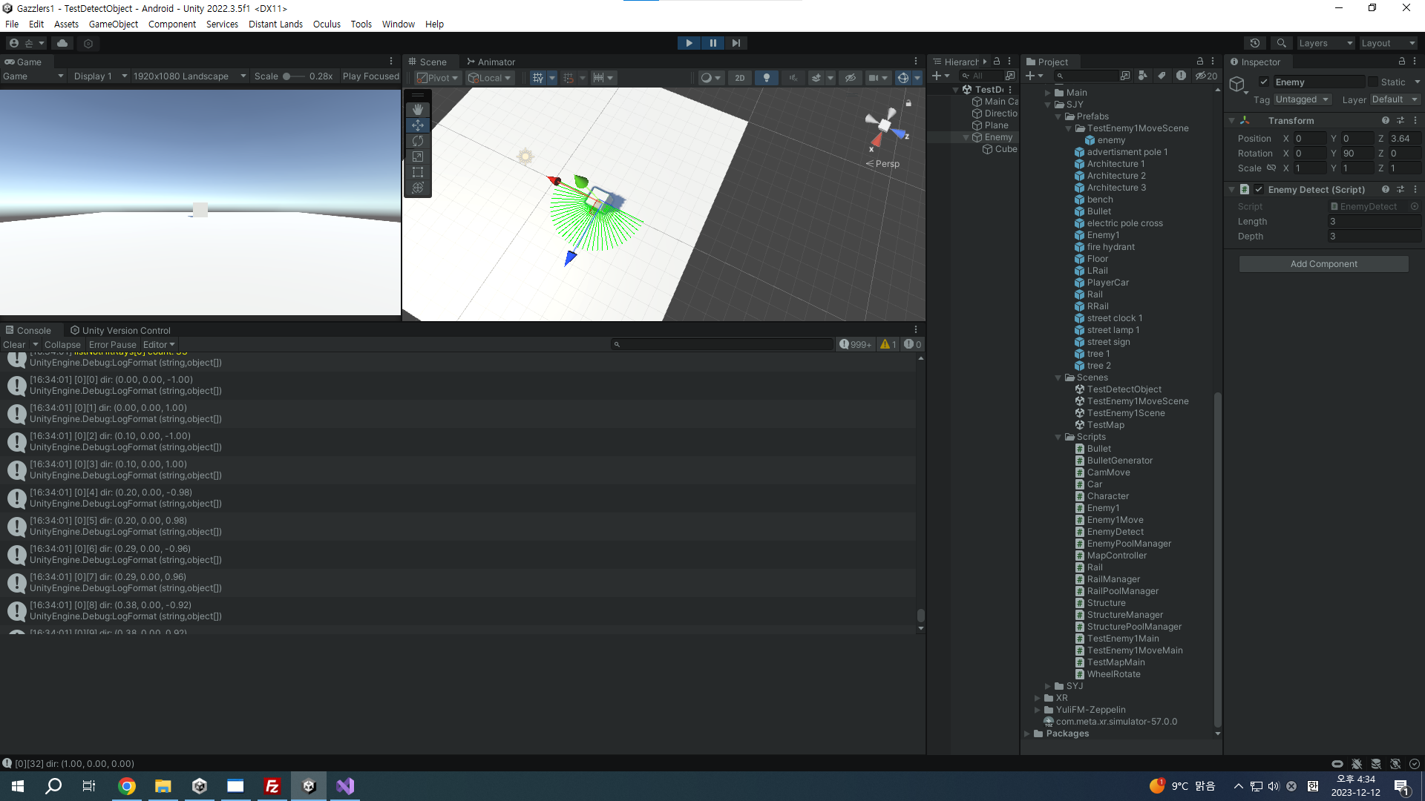
Task: Open the GameObject menu
Action: tap(113, 24)
